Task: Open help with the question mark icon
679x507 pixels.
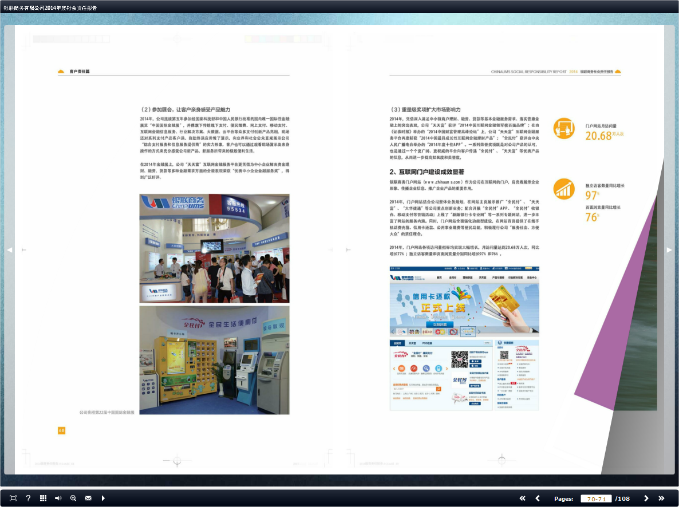Action: pyautogui.click(x=28, y=498)
